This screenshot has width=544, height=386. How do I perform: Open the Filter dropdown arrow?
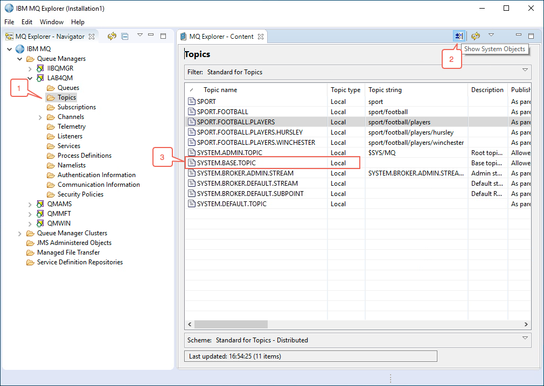(x=525, y=70)
